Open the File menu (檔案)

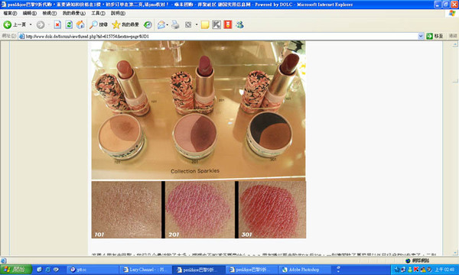tap(10, 13)
